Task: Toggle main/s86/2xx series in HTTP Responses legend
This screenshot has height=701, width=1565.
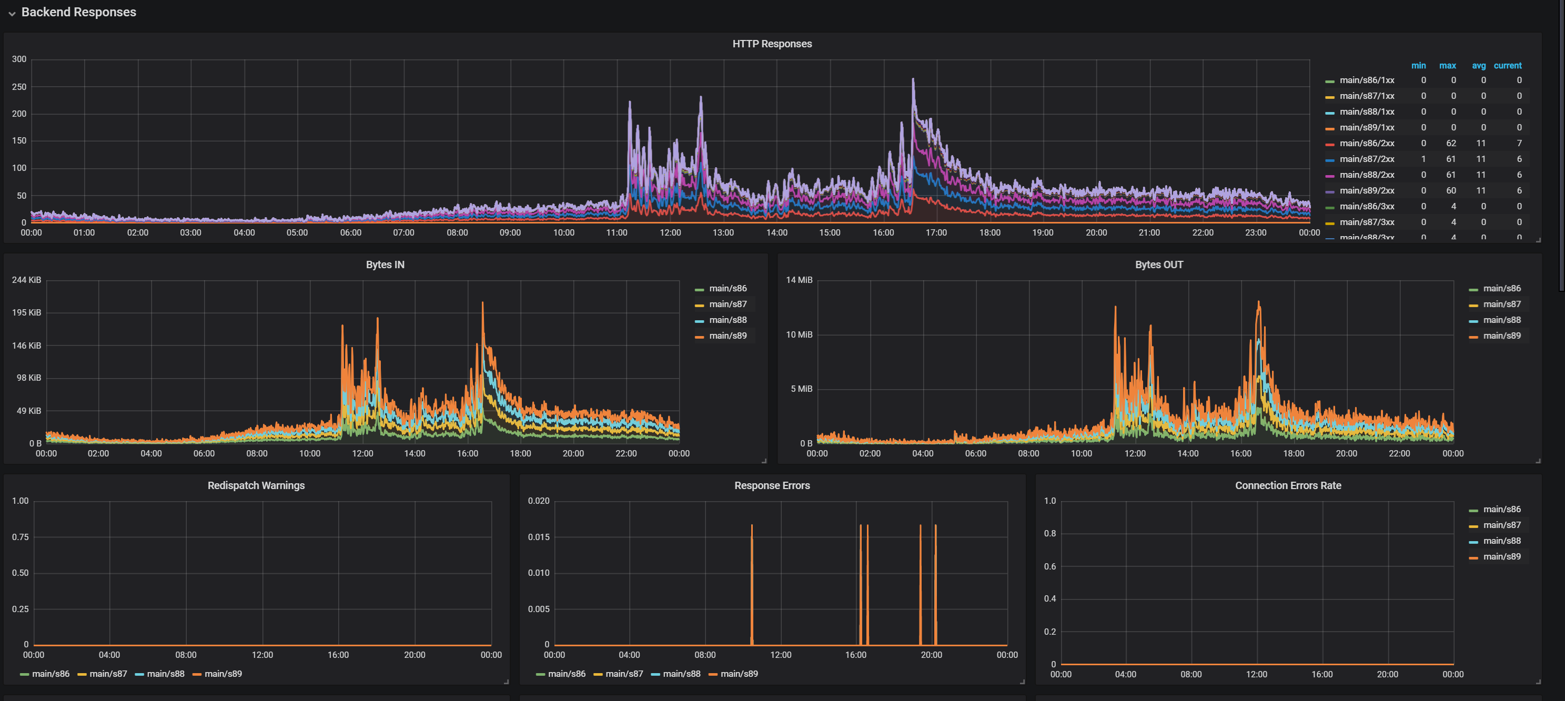Action: click(1366, 144)
